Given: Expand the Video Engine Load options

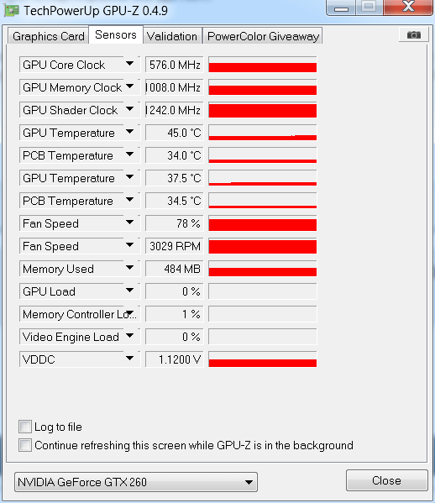Looking at the screenshot, I should [x=130, y=336].
